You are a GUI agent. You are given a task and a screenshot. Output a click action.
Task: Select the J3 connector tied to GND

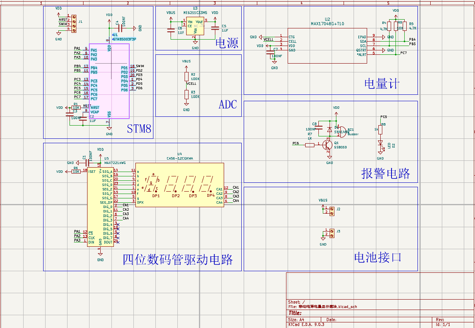coord(331,233)
